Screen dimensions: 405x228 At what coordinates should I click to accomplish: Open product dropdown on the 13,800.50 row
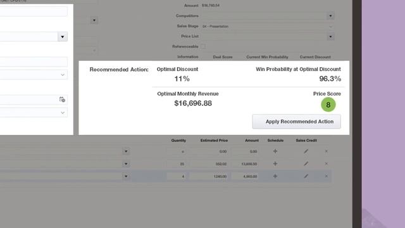(x=126, y=164)
